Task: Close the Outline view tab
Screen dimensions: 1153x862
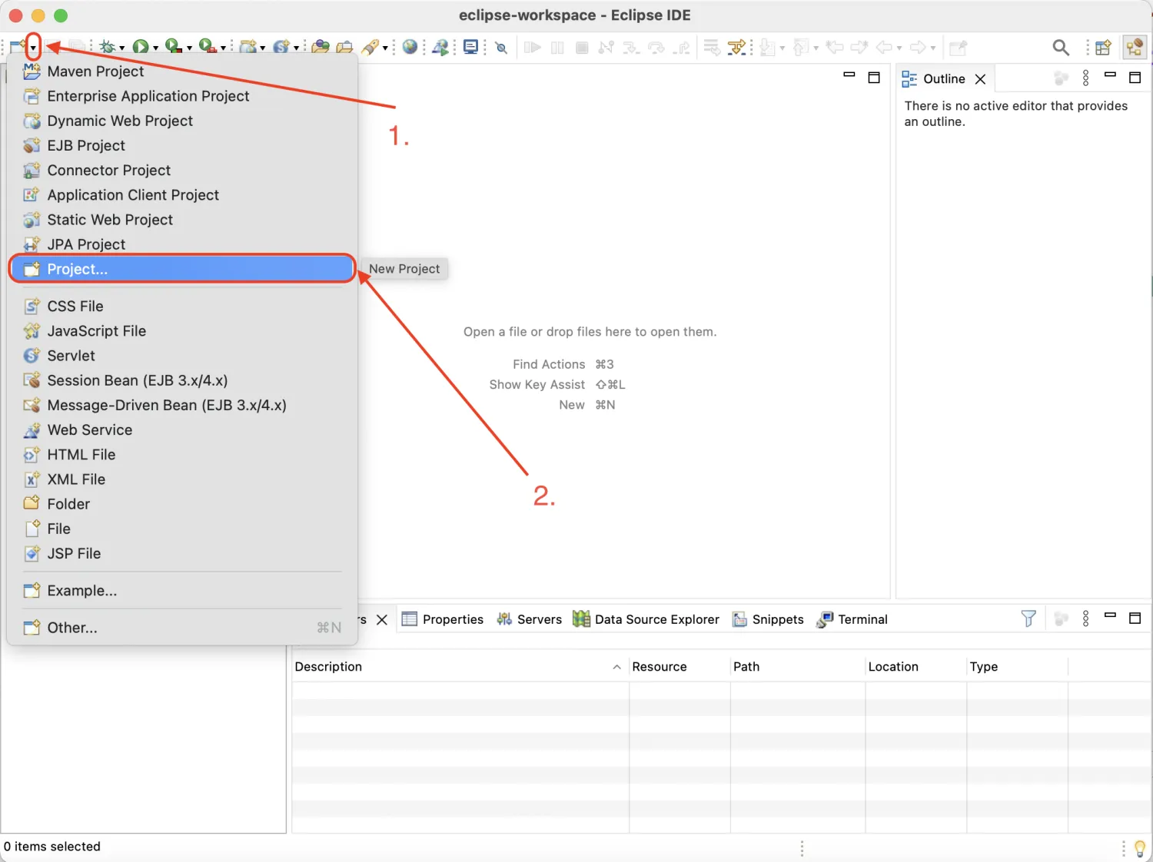Action: tap(980, 79)
